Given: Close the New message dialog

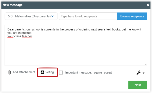Looking at the screenshot, I should [148, 5].
